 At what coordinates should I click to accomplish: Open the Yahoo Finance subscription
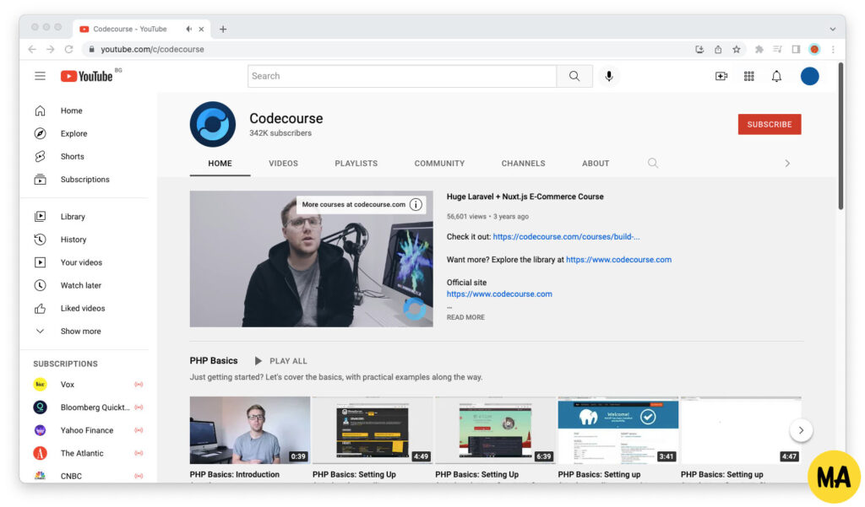(88, 430)
